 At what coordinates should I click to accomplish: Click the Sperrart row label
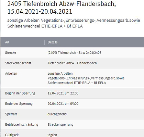(11, 114)
